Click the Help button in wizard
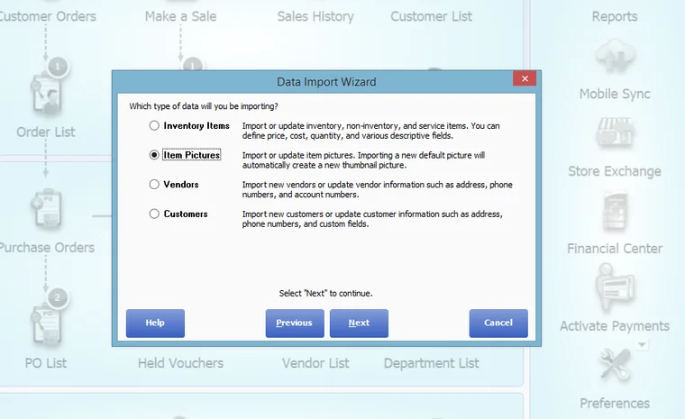The height and width of the screenshot is (419, 685). [x=155, y=323]
